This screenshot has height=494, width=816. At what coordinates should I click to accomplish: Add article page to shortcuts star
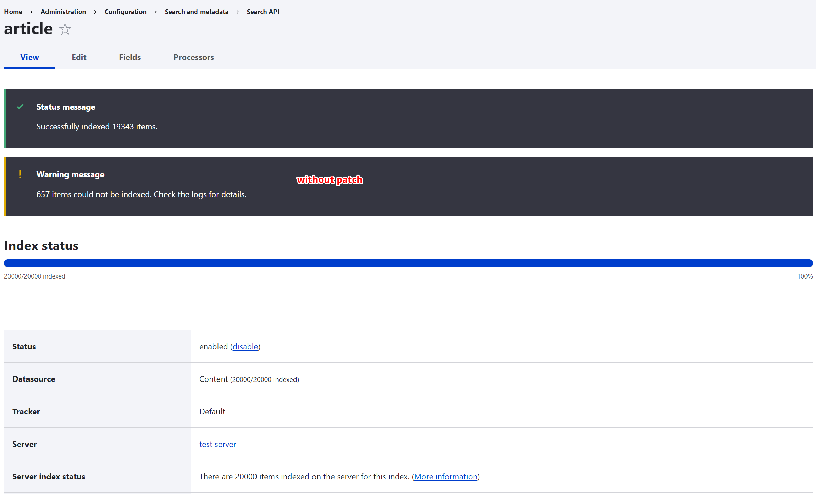65,29
